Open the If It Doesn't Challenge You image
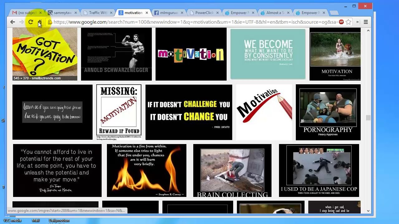This screenshot has height=224, width=399. [189, 112]
